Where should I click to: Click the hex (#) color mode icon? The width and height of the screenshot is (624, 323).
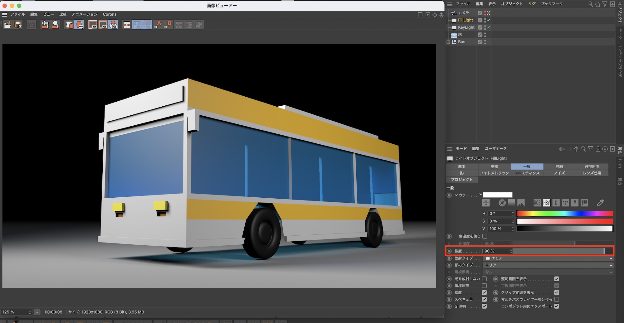tap(575, 203)
